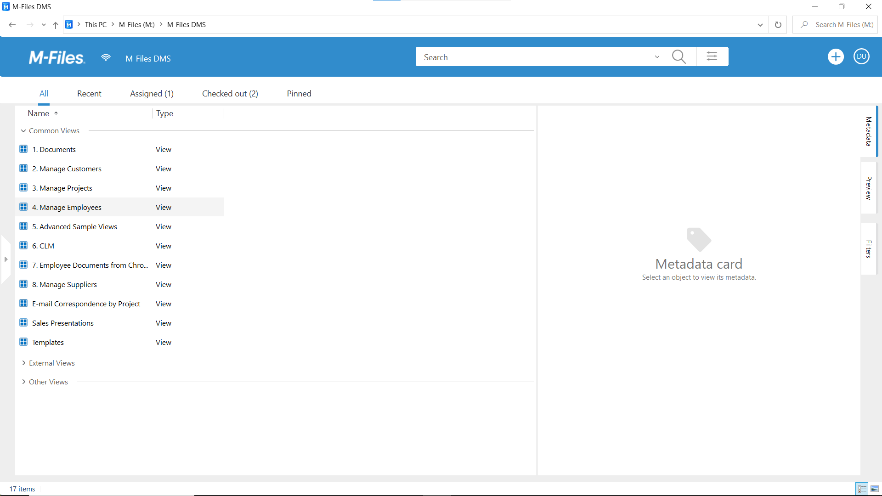The image size is (882, 496).
Task: Click M-Files (M:) in breadcrumb
Action: [137, 25]
